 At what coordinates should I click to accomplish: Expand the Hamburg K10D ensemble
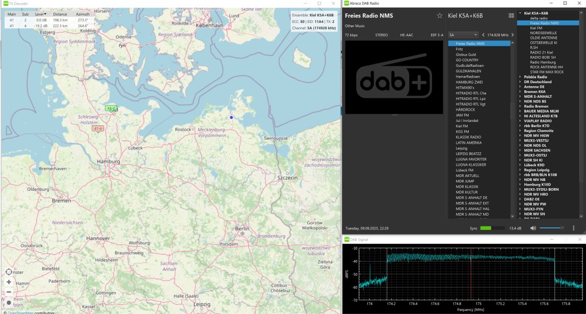click(x=520, y=184)
